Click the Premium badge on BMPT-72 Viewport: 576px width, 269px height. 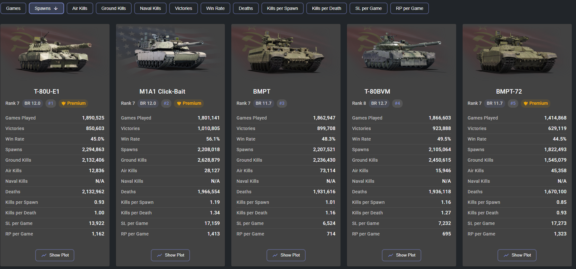[536, 104]
